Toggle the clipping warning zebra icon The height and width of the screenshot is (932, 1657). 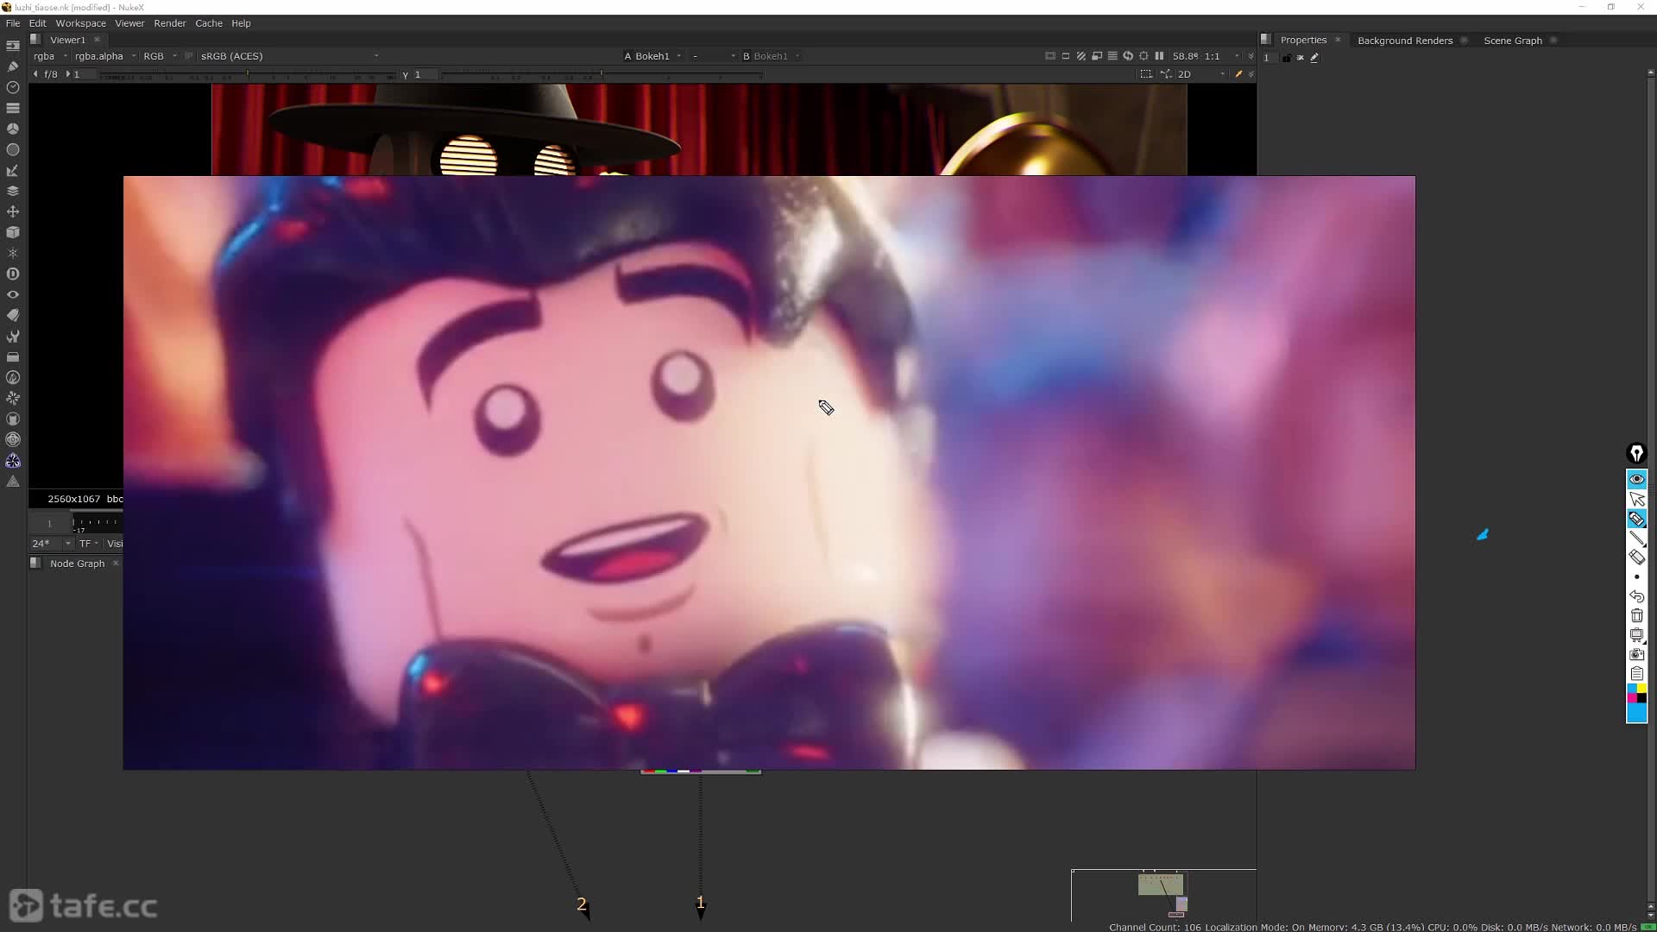[x=1081, y=56]
